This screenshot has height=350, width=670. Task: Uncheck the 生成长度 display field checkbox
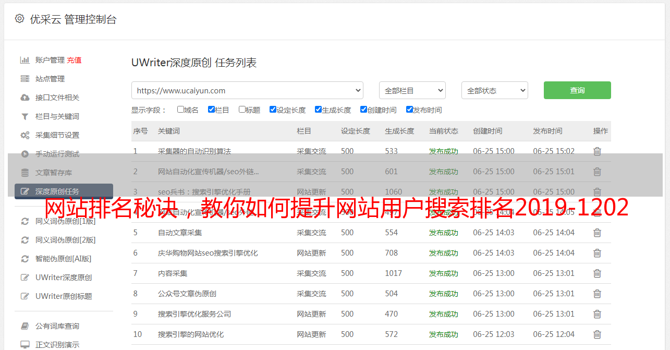[318, 110]
